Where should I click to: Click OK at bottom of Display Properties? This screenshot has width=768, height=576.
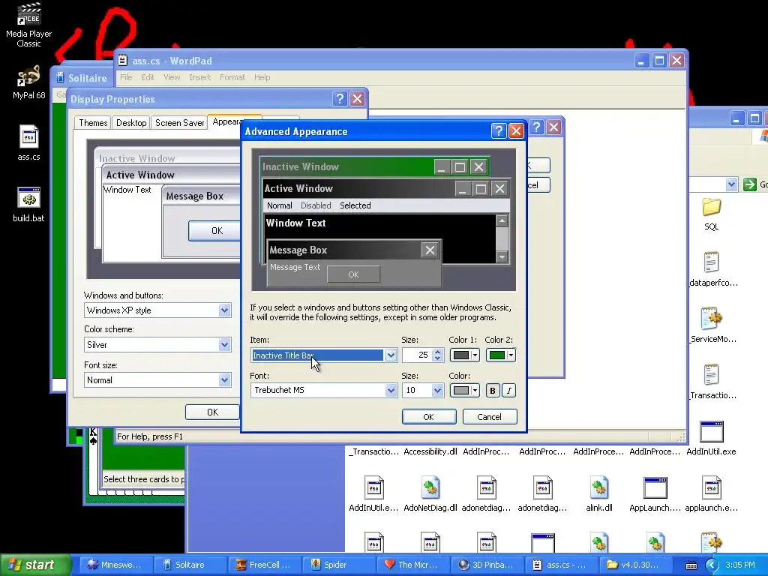click(x=212, y=412)
